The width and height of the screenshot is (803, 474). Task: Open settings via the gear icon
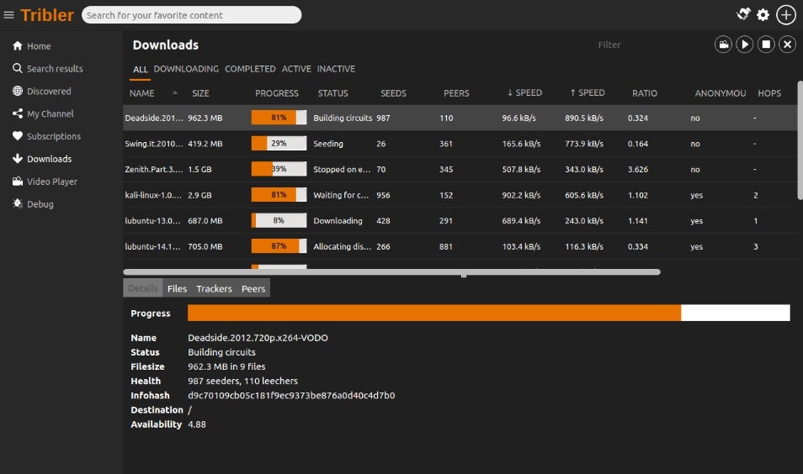pos(763,14)
